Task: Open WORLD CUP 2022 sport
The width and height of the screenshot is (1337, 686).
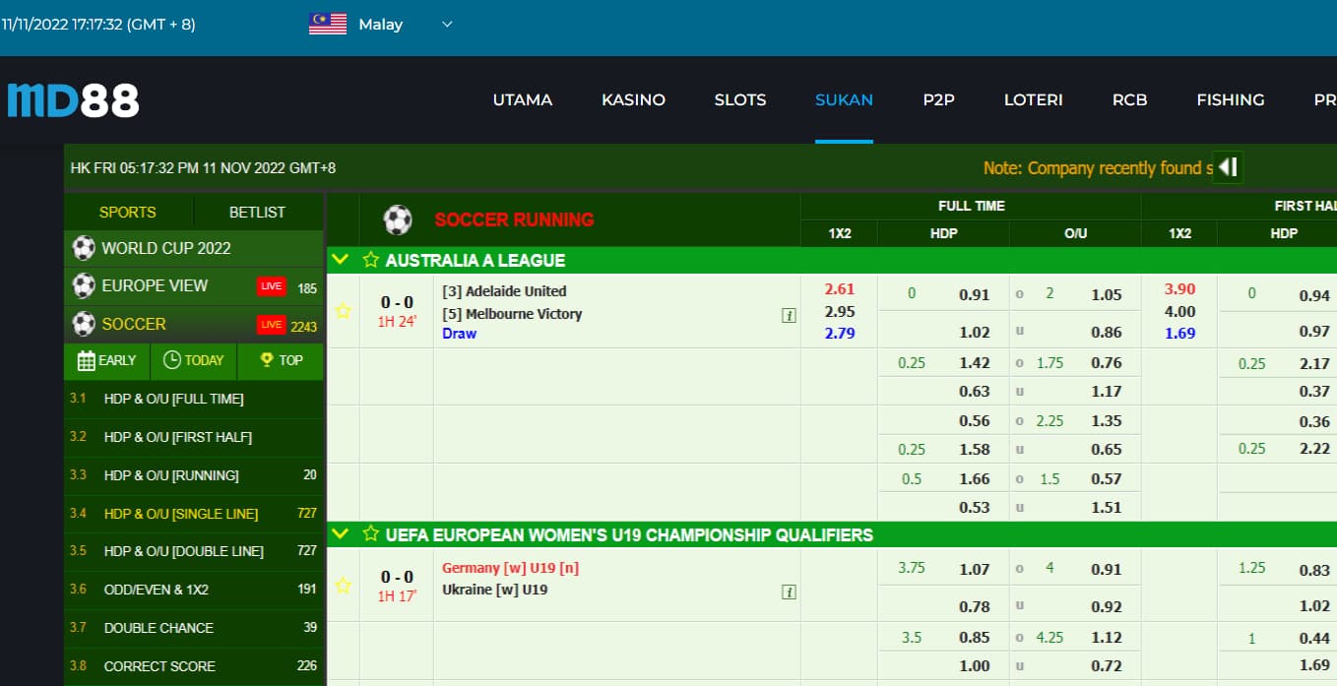Action: 166,248
